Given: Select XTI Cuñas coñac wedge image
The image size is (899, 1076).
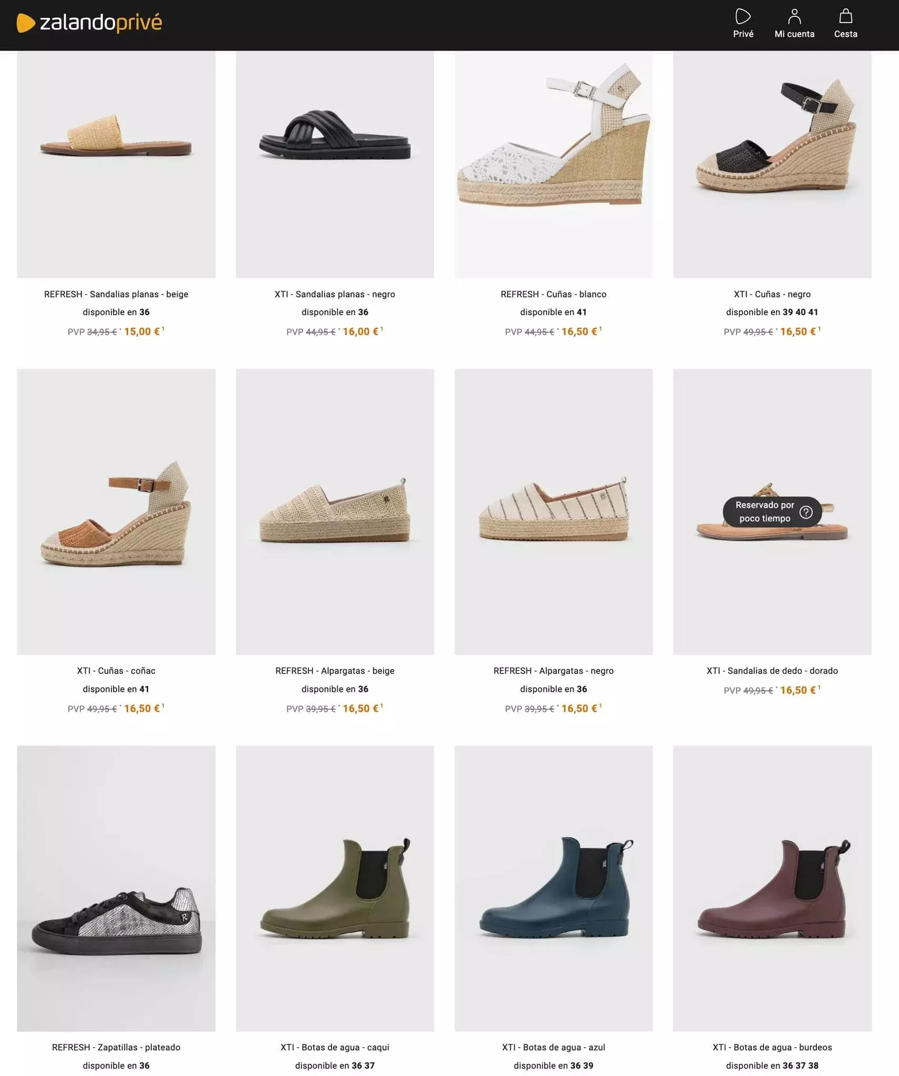Looking at the screenshot, I should point(116,512).
